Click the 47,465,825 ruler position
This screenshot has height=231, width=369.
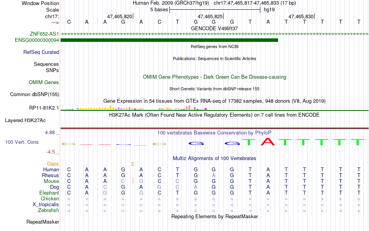click(210, 16)
